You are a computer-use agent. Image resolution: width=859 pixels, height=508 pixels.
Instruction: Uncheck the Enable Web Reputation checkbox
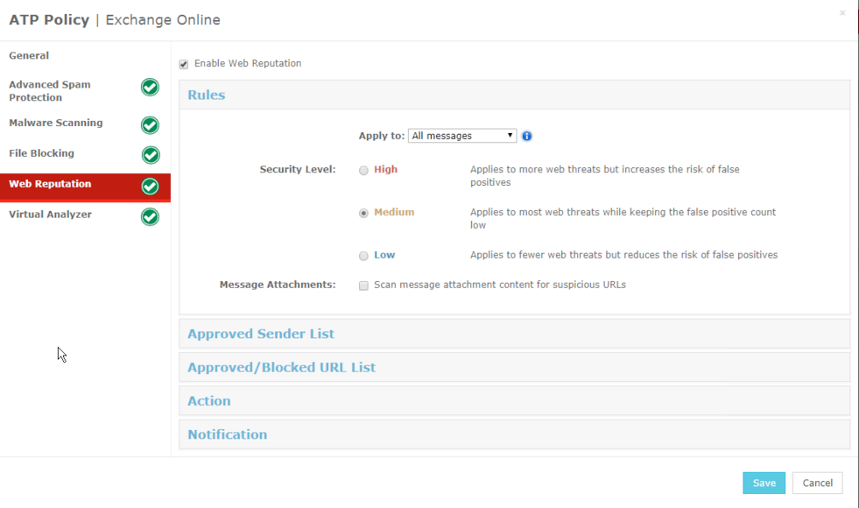click(184, 64)
